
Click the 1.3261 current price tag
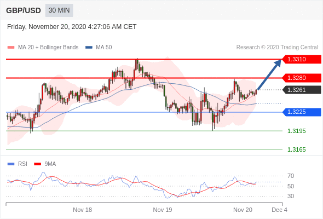coord(302,90)
